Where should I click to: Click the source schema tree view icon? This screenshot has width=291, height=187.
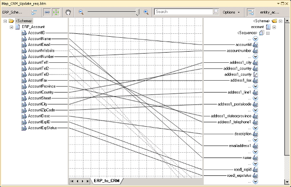click(x=34, y=12)
